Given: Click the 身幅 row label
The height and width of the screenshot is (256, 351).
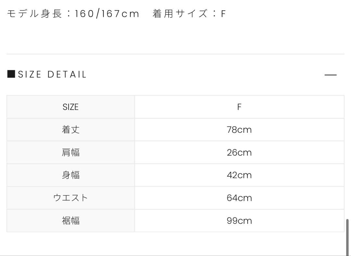Looking at the screenshot, I should pos(71,175).
